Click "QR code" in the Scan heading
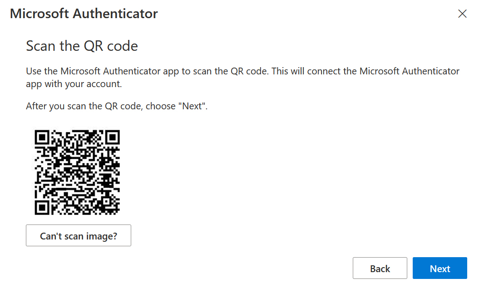The image size is (479, 288). 111,46
